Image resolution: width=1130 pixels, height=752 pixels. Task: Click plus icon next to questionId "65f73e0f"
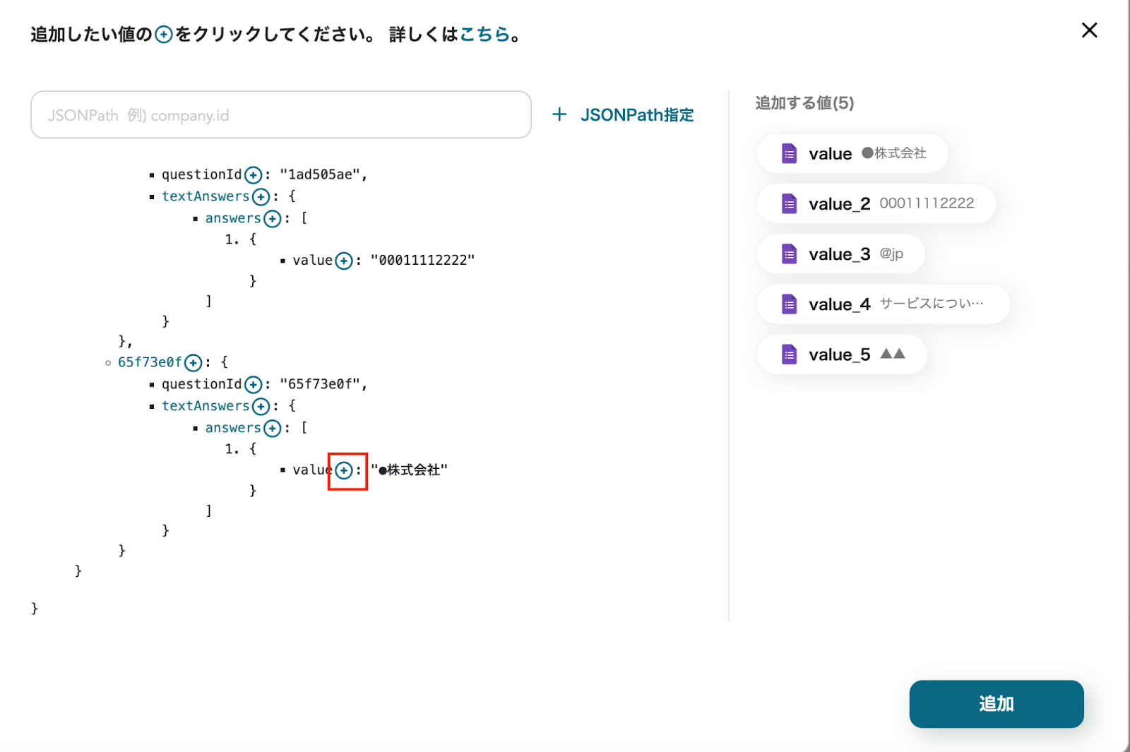[x=253, y=385]
